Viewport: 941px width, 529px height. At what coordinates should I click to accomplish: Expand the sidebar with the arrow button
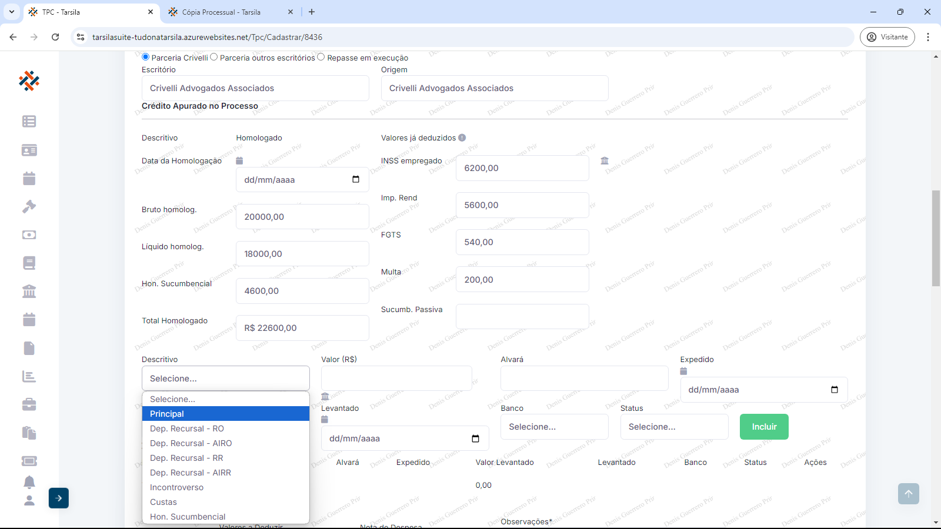pyautogui.click(x=59, y=498)
